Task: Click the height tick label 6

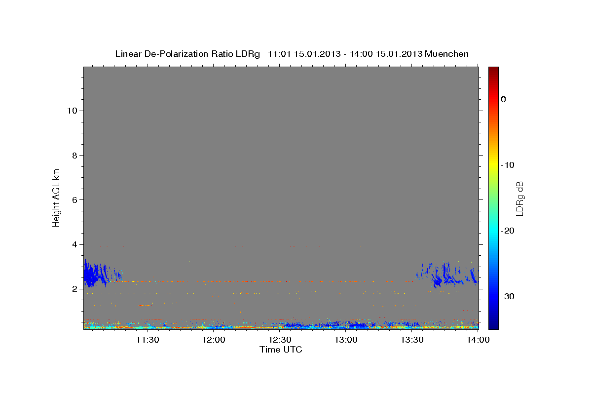Action: pyautogui.click(x=74, y=199)
